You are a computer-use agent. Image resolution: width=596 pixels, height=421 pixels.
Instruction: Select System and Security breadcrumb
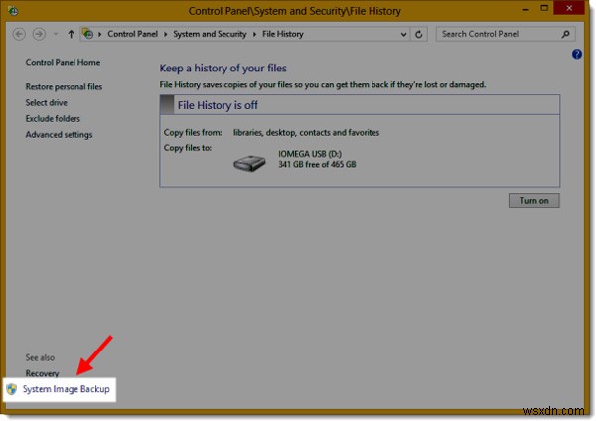click(210, 34)
